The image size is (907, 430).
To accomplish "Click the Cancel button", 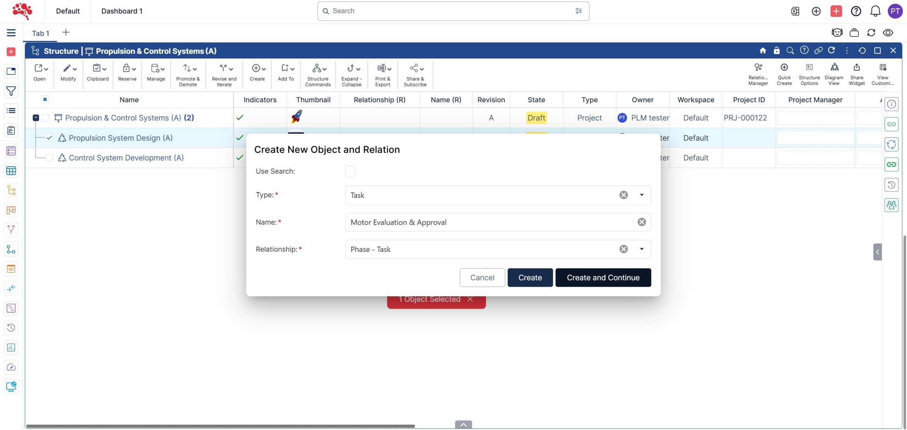I will 482,277.
